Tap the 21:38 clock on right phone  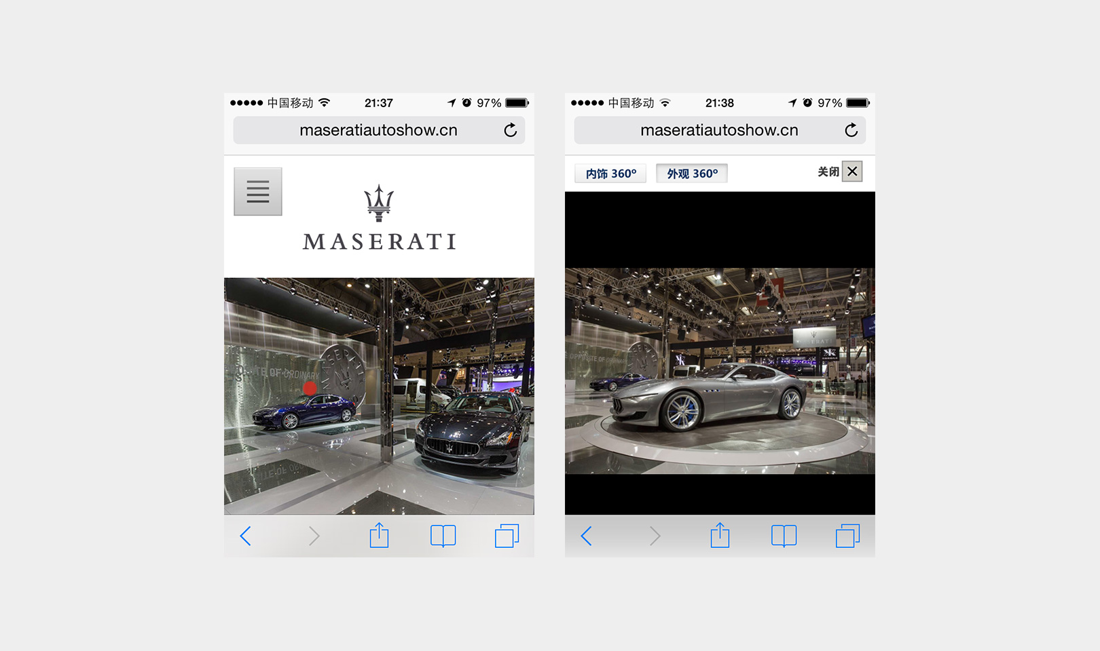click(720, 103)
